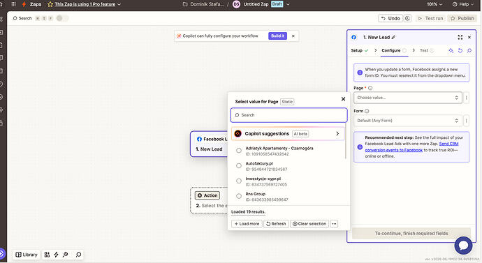Click the apps grid icon in bottom toolbar
This screenshot has width=482, height=263.
point(47,255)
